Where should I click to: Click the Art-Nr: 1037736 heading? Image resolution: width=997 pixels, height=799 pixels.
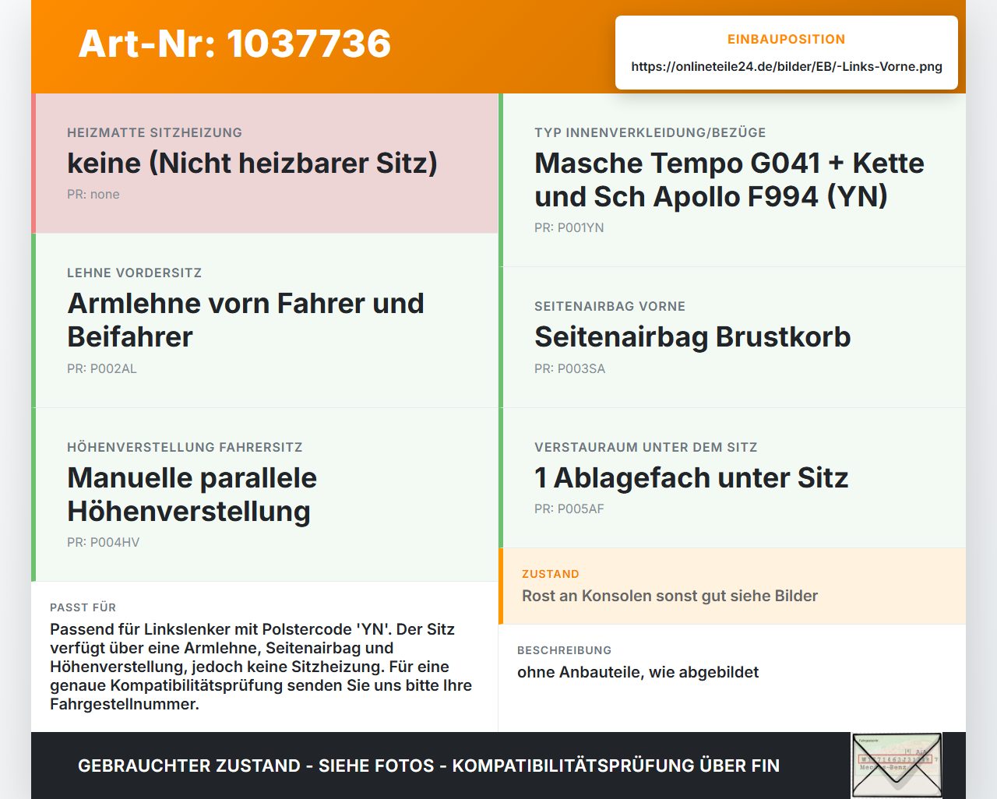[234, 44]
